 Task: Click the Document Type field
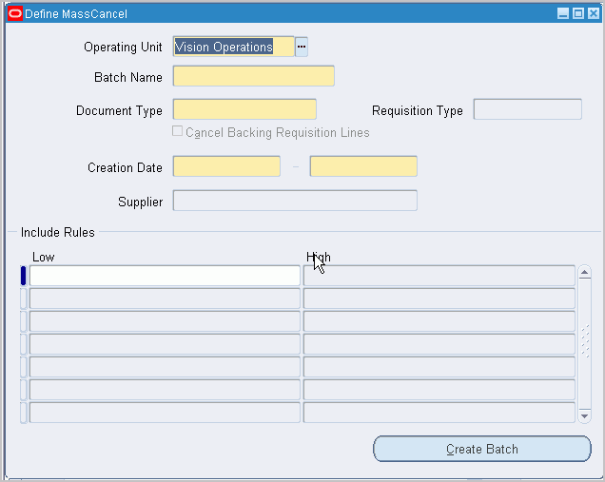tap(244, 109)
